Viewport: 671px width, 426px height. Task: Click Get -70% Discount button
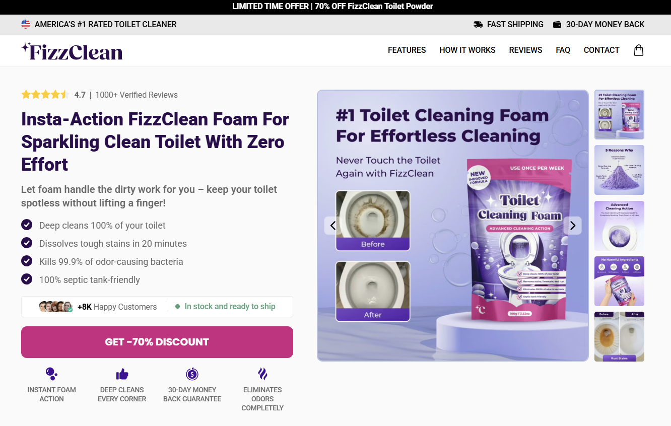[157, 342]
